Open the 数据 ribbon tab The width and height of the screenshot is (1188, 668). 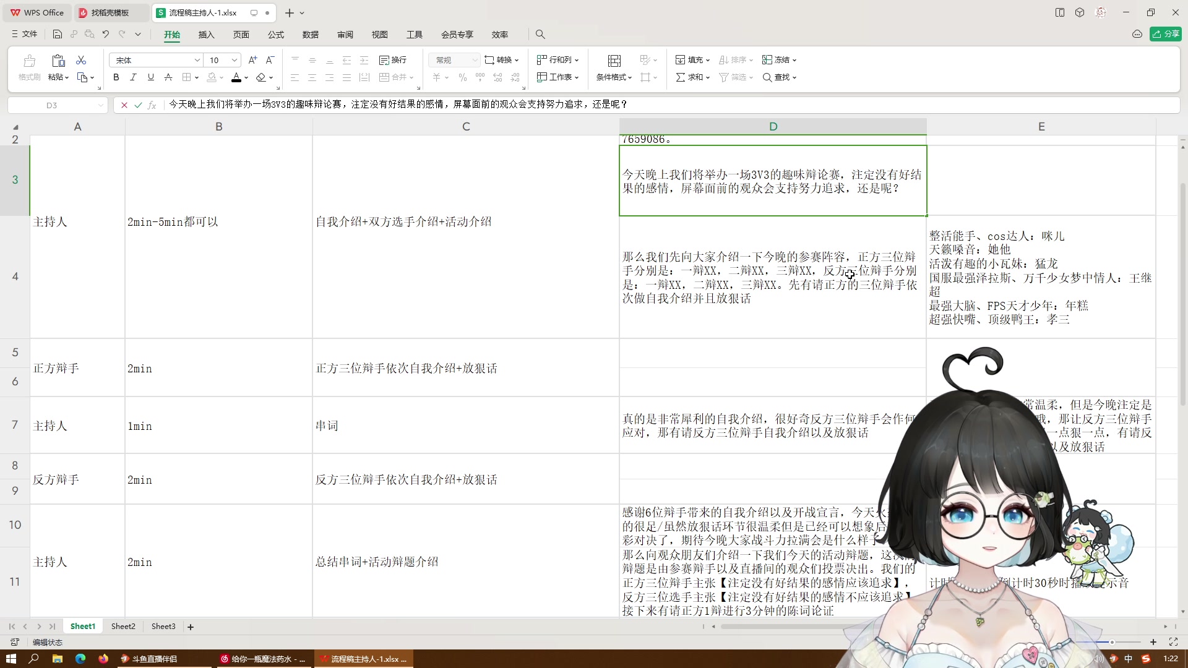point(311,35)
